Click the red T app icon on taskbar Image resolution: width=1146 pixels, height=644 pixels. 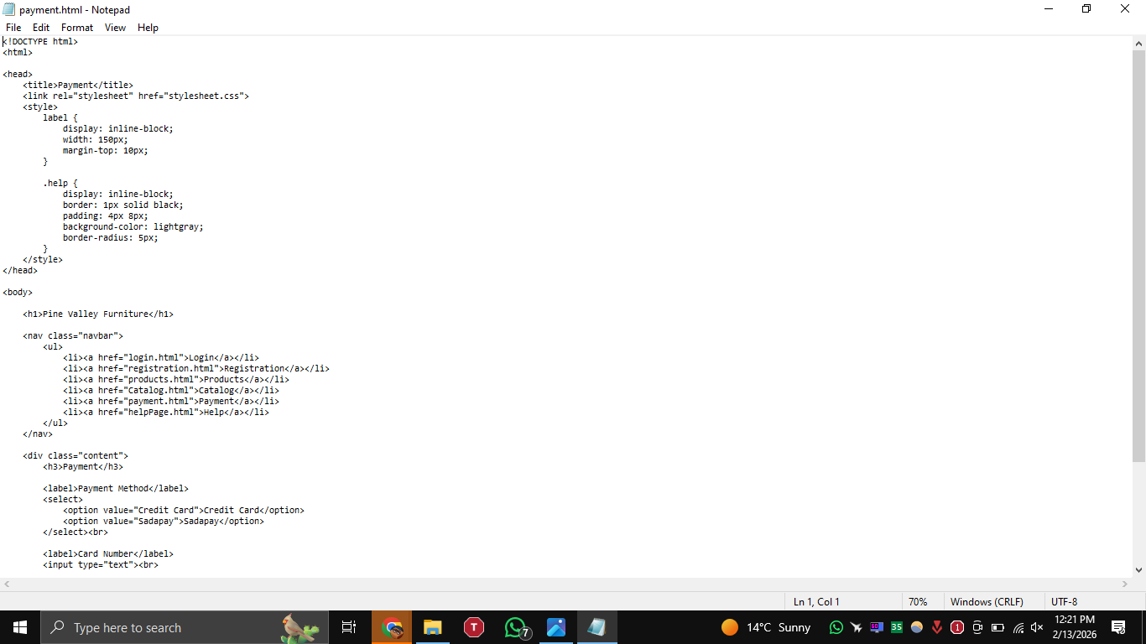(473, 626)
